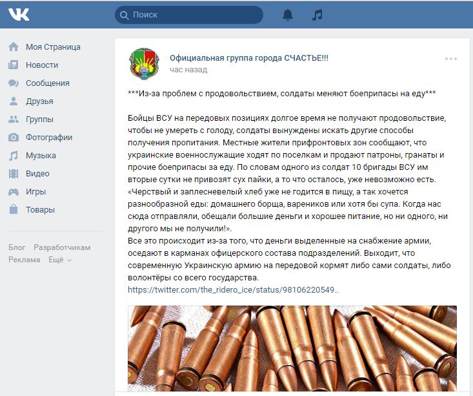Open the Разработчикам footer link
The width and height of the screenshot is (473, 396).
[x=62, y=247]
